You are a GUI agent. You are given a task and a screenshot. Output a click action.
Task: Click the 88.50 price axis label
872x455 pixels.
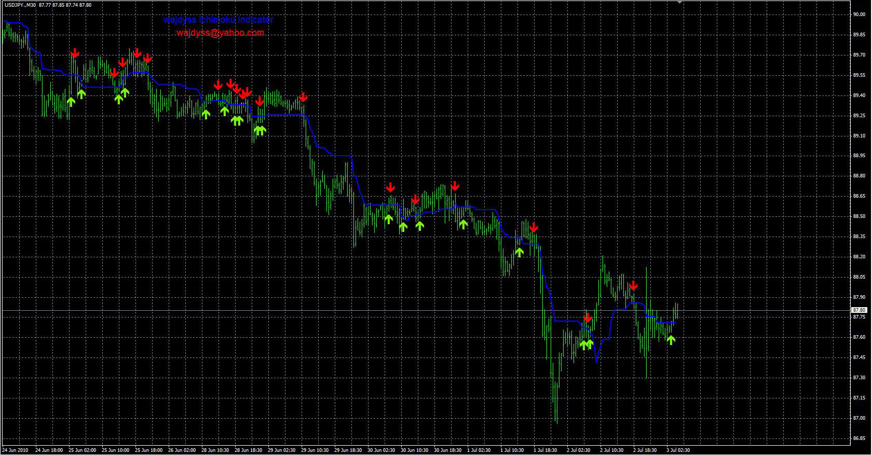coord(859,216)
